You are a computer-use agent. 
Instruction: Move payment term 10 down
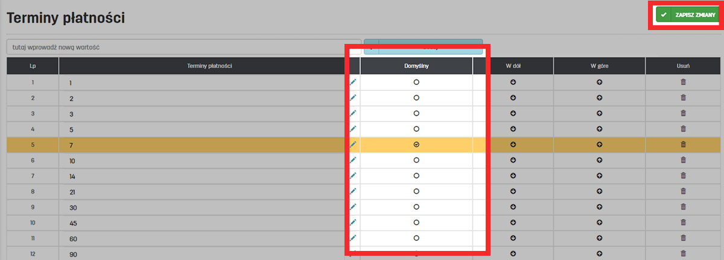point(513,160)
